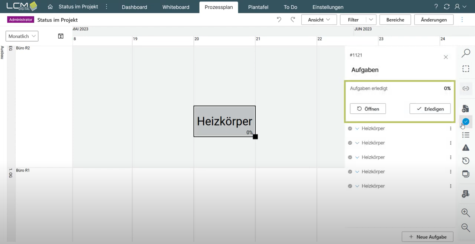Toggle status circle of third Heizkörper task

point(350,157)
